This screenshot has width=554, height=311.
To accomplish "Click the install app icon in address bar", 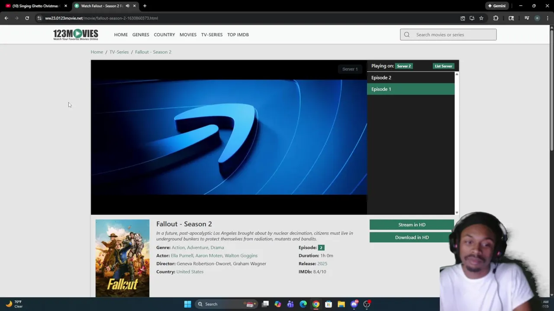I will click(x=472, y=18).
